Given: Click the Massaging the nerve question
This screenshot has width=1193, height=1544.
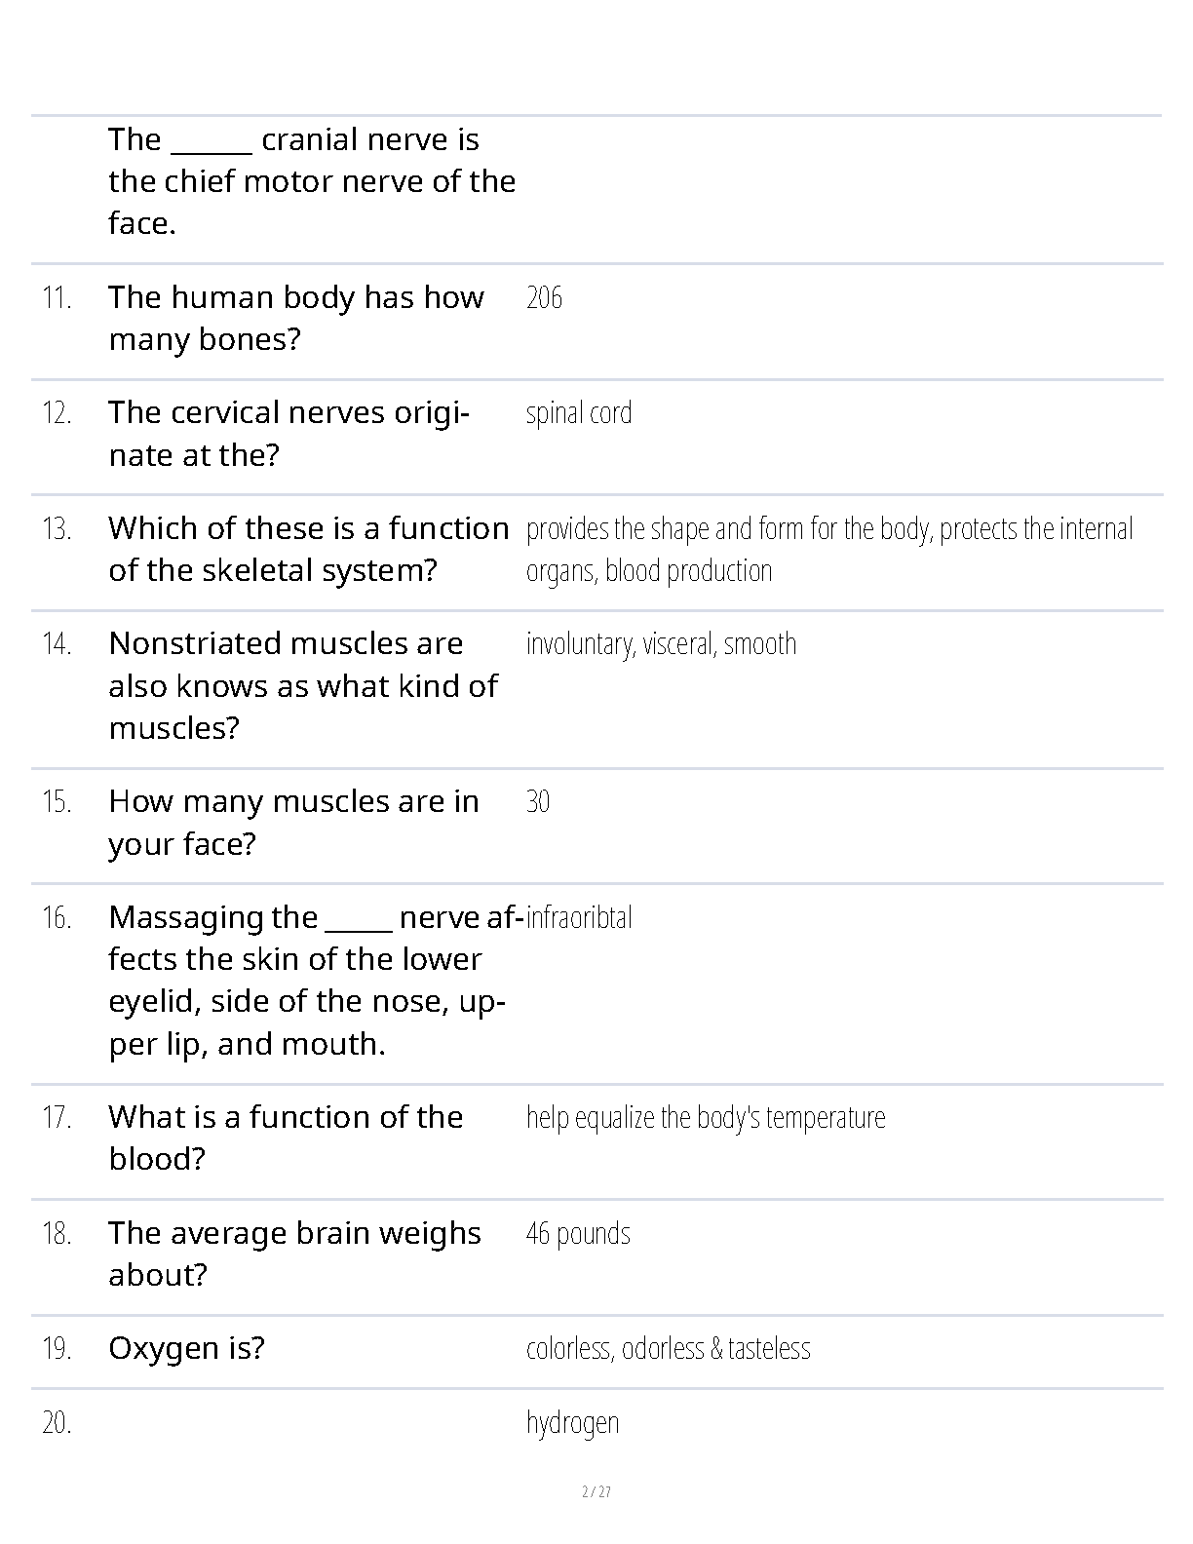Looking at the screenshot, I should pyautogui.click(x=317, y=980).
